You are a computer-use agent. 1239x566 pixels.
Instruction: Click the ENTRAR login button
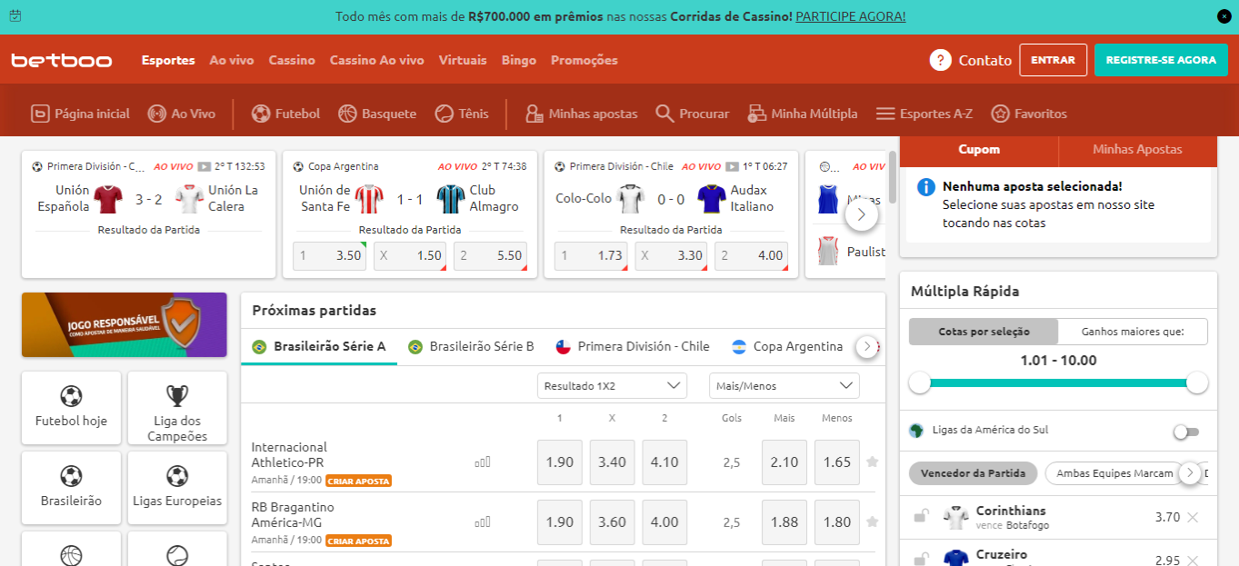pyautogui.click(x=1054, y=60)
